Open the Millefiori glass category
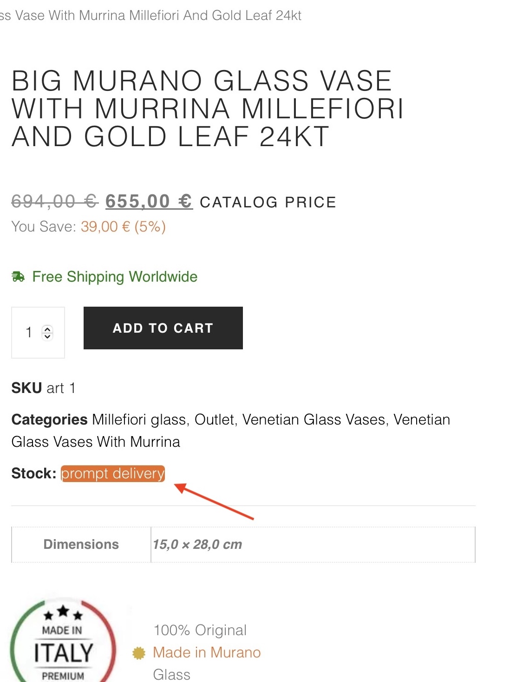 click(139, 419)
